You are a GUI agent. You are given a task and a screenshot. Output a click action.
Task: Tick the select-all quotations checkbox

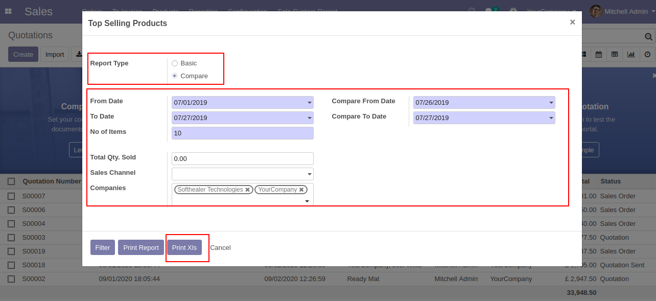(x=11, y=181)
